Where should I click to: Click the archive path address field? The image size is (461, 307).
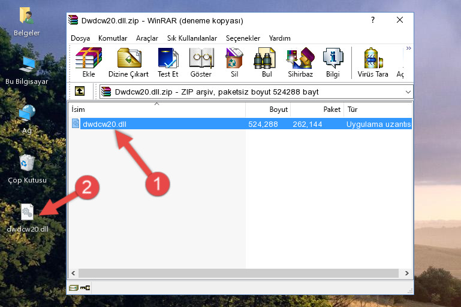pyautogui.click(x=256, y=92)
